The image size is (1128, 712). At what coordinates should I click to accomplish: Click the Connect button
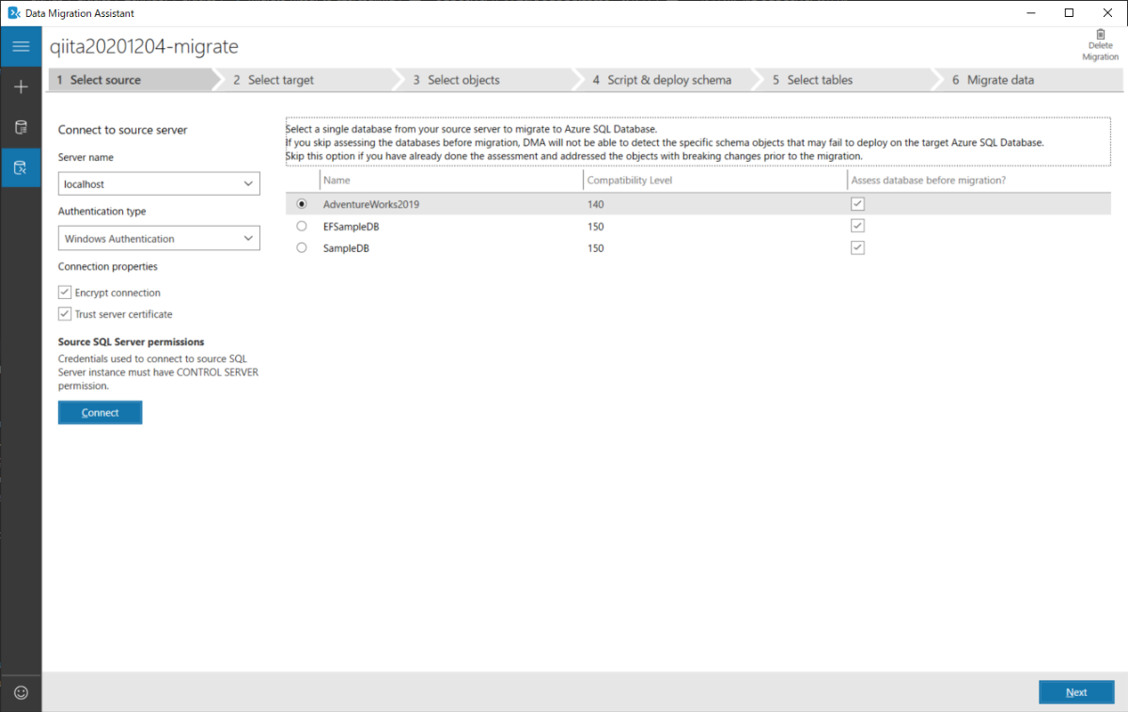[100, 413]
